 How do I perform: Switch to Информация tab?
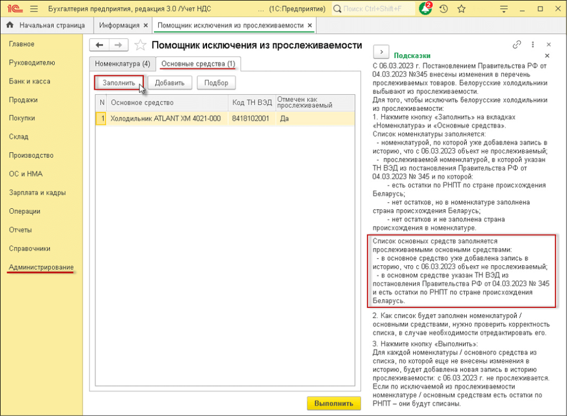pos(119,25)
